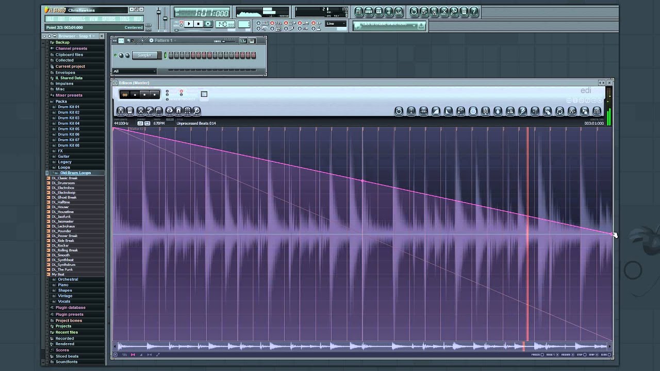Screen dimensions: 660x371
Task: Select DL_Power Break in browser
Action: (64, 236)
